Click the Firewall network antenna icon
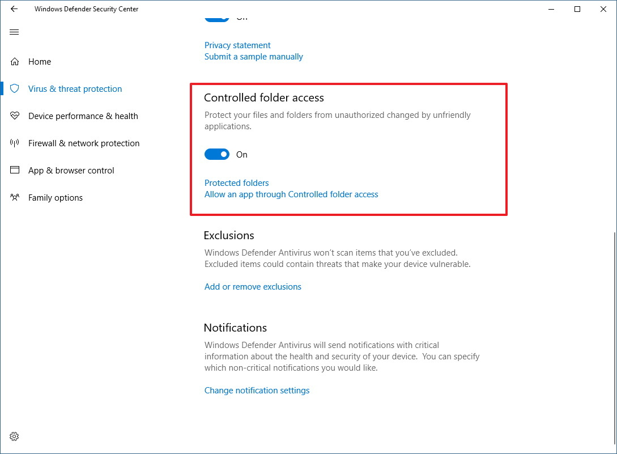Image resolution: width=617 pixels, height=454 pixels. point(15,143)
